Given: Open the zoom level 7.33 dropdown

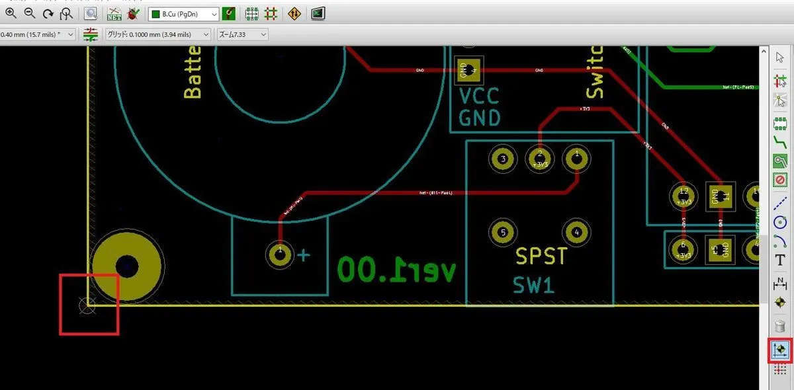Looking at the screenshot, I should tap(242, 34).
